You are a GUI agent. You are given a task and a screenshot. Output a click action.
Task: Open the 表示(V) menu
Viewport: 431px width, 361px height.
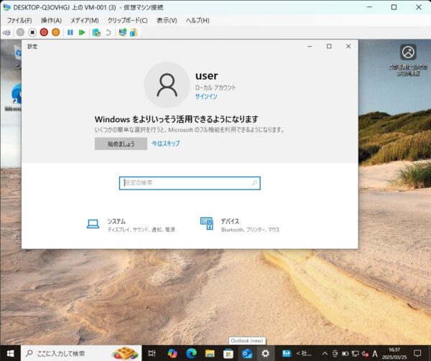(167, 21)
